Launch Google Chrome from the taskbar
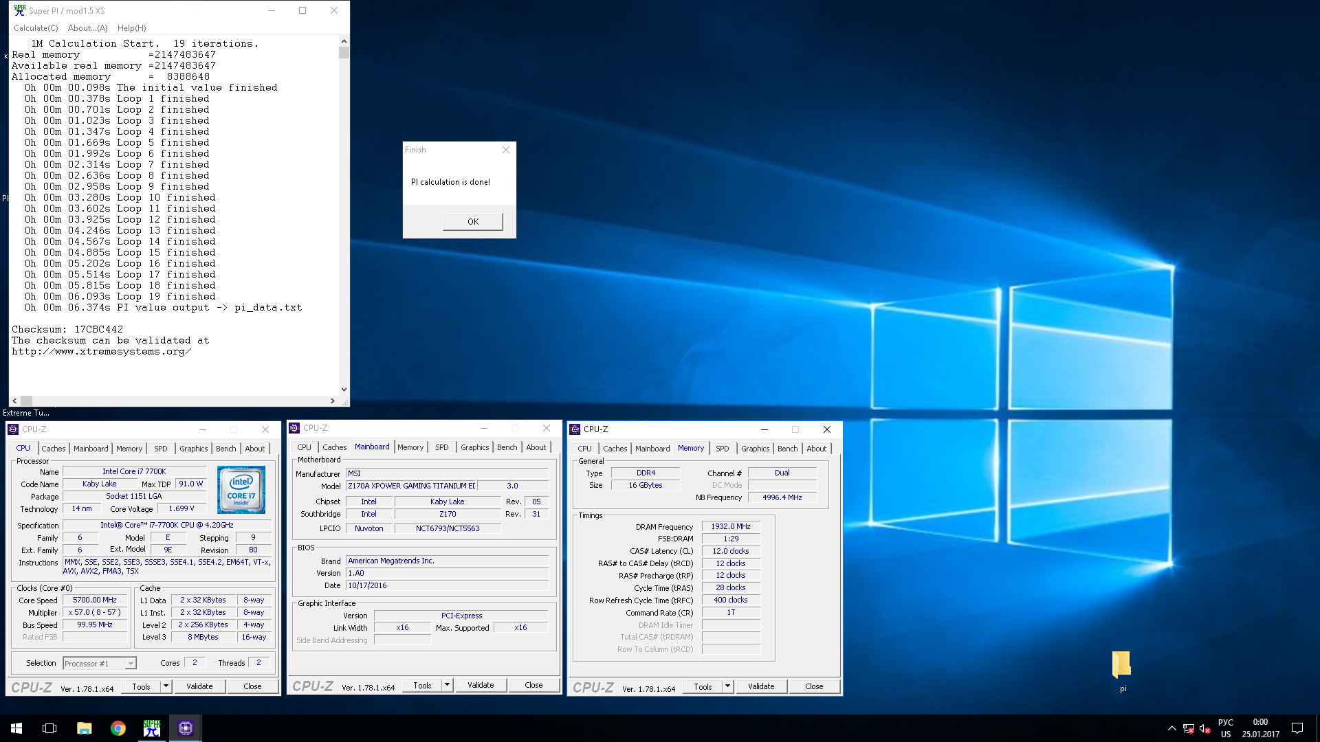Screen dimensions: 1320x742 click(118, 728)
